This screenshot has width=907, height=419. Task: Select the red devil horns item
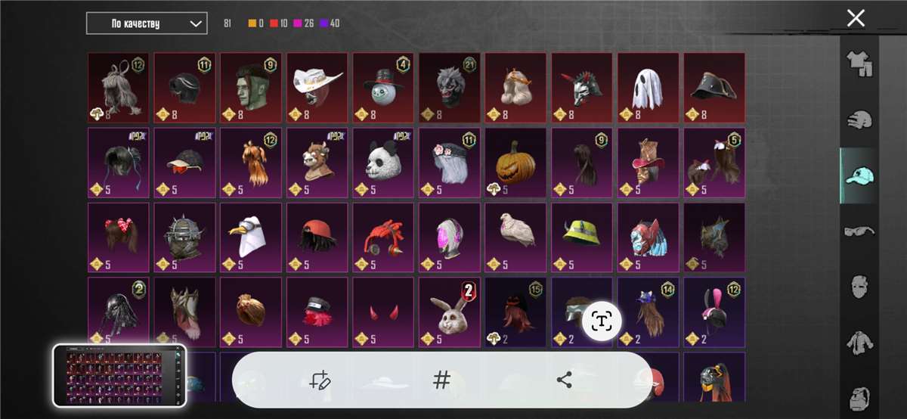[383, 312]
